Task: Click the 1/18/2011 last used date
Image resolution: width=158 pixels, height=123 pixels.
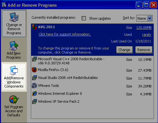Action: point(143,41)
